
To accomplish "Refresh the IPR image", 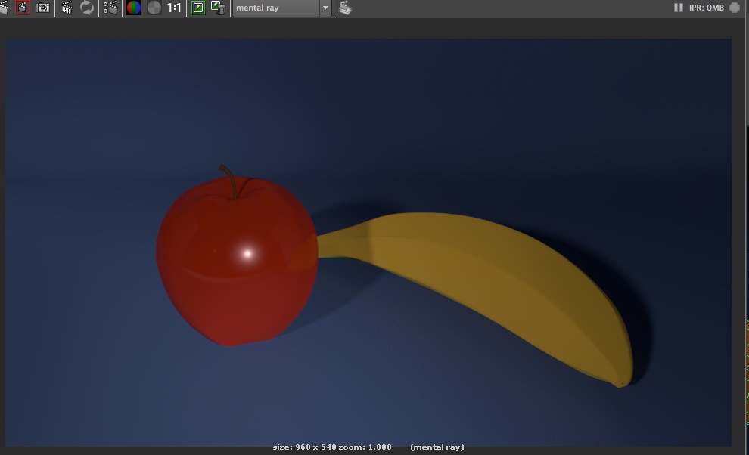I will point(87,8).
